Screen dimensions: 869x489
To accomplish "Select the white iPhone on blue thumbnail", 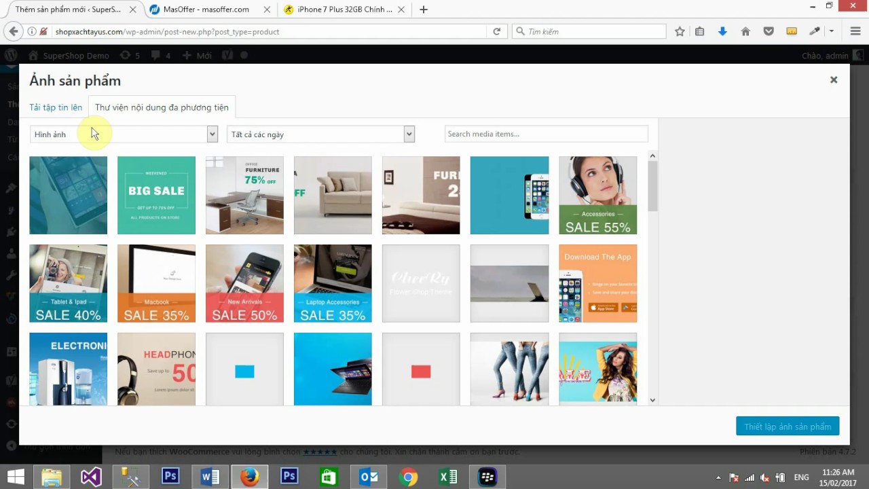I will coord(509,195).
